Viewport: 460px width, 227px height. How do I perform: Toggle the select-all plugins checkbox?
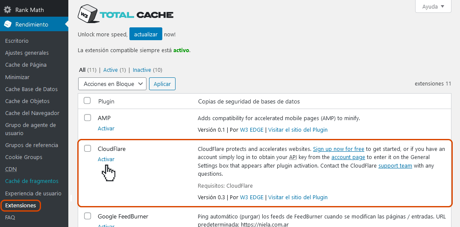coord(88,101)
